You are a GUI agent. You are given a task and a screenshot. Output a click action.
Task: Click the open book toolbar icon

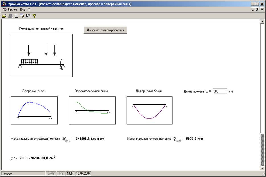click(x=28, y=16)
